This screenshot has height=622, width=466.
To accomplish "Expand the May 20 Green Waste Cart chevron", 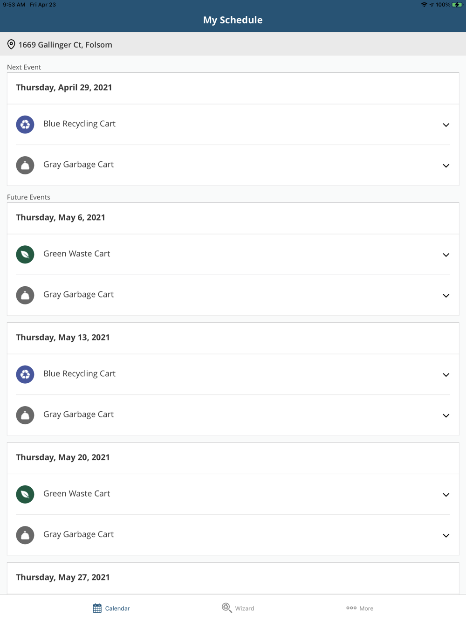I will [x=446, y=495].
